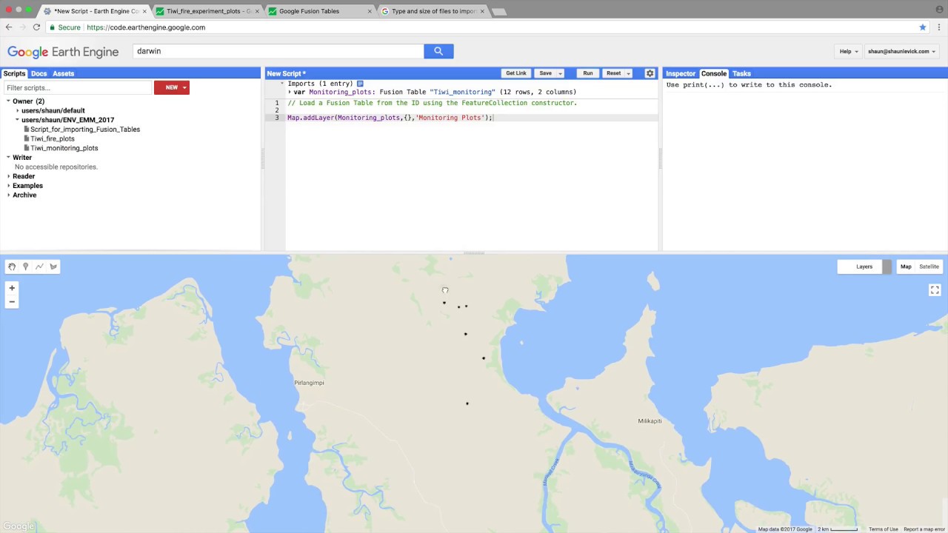
Task: Switch to the Tasks tab
Action: 741,73
